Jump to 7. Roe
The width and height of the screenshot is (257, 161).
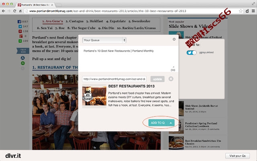60,28
